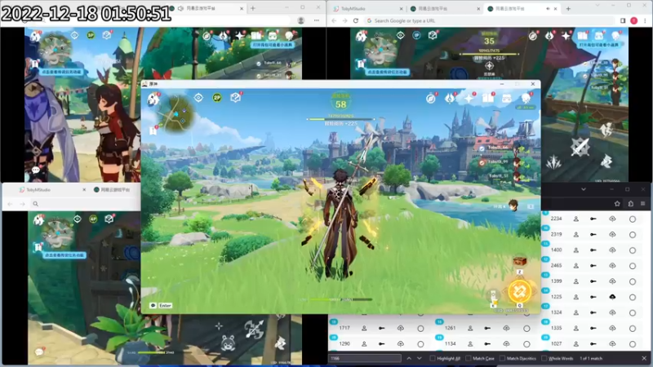Open new tab in top-left browser

253,8
